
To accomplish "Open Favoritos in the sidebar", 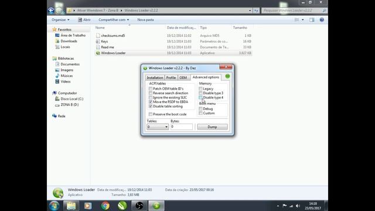I will (64, 29).
